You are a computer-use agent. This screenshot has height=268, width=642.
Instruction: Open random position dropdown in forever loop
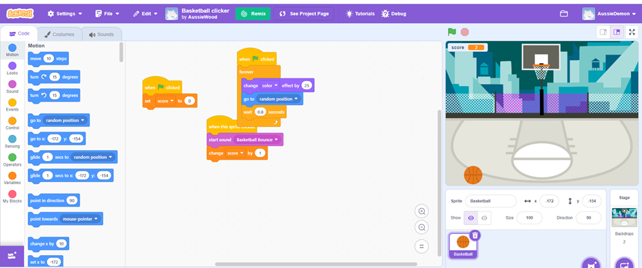[278, 99]
